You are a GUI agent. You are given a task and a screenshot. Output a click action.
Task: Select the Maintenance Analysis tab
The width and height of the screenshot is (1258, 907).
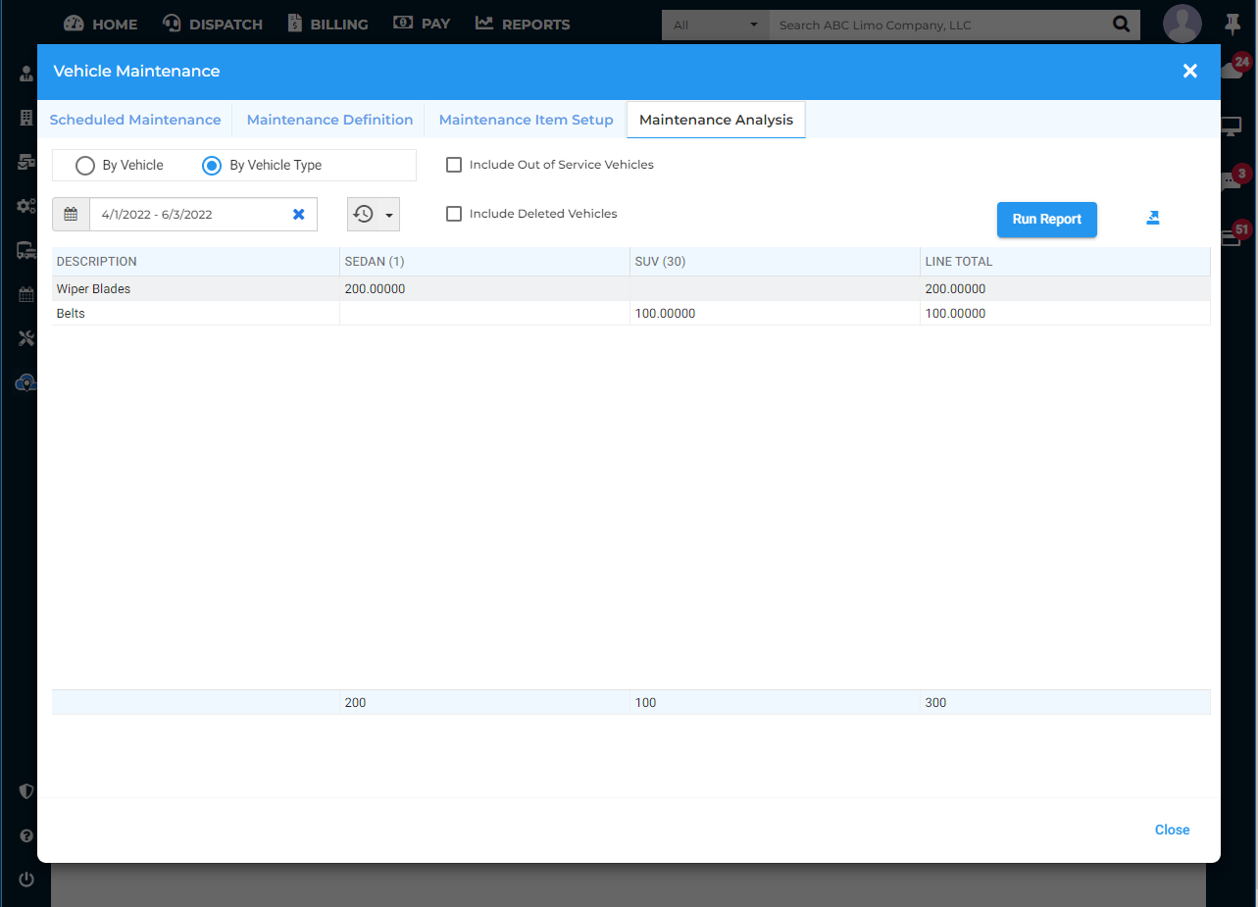click(x=716, y=120)
